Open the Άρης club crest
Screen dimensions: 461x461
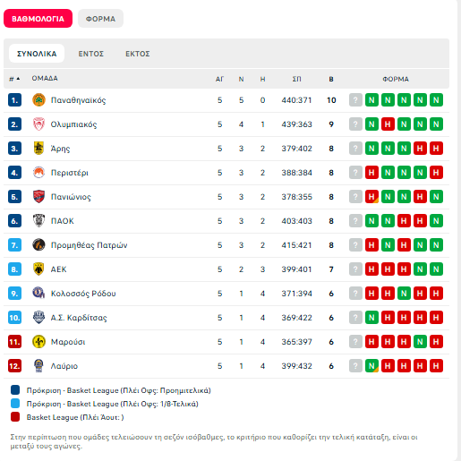(38, 149)
